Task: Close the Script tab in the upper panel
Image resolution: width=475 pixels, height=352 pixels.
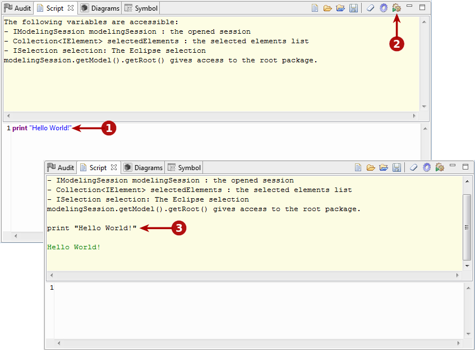Action: pos(71,8)
